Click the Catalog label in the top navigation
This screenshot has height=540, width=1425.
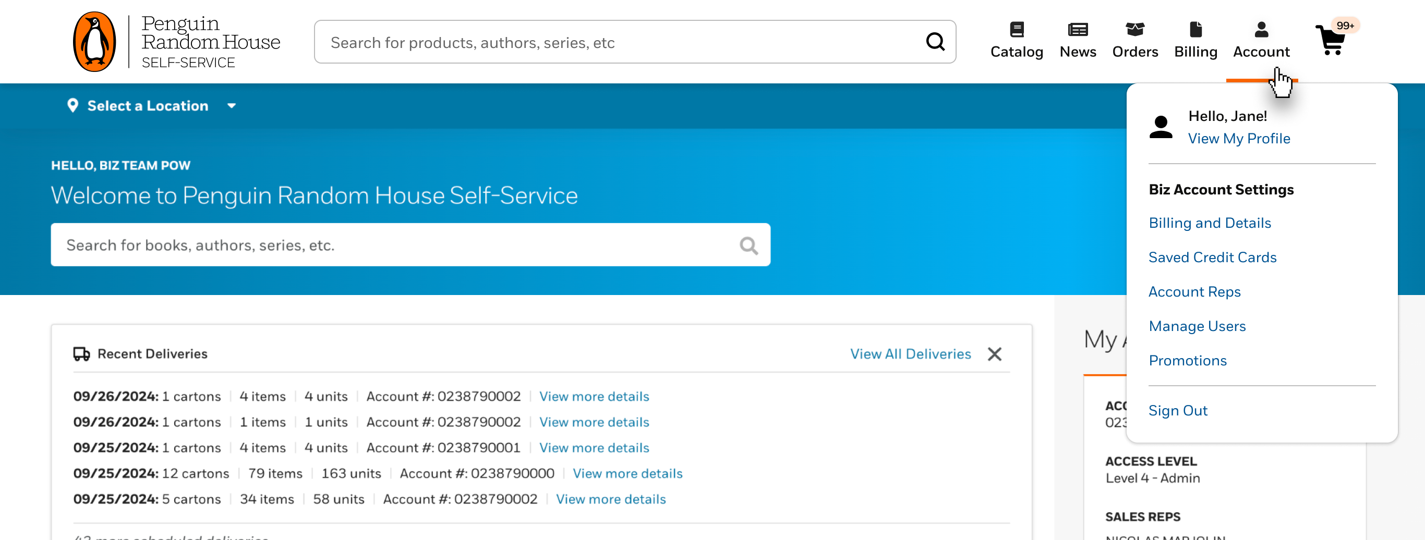(x=1016, y=52)
